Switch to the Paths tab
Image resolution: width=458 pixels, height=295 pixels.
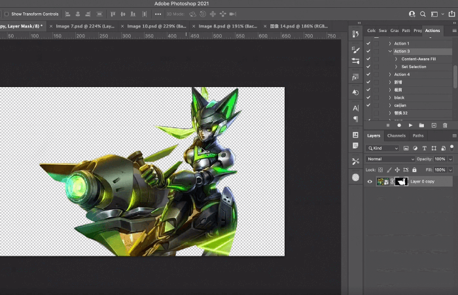418,135
